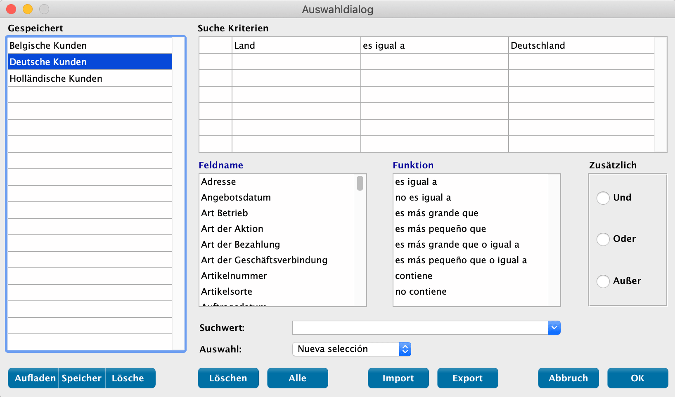Click the Feldname list scrollbar thumb
The image size is (675, 397).
click(x=360, y=183)
